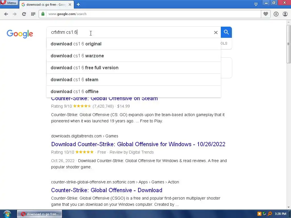The image size is (291, 218).
Task: Click in the Google search box
Action: 130,32
